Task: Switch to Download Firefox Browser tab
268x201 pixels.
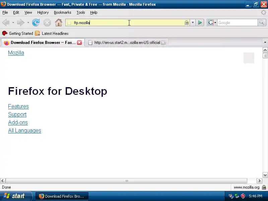Action: pyautogui.click(x=43, y=43)
